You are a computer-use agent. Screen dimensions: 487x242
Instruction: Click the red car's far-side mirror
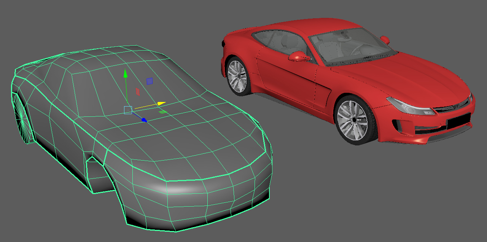click(385, 39)
